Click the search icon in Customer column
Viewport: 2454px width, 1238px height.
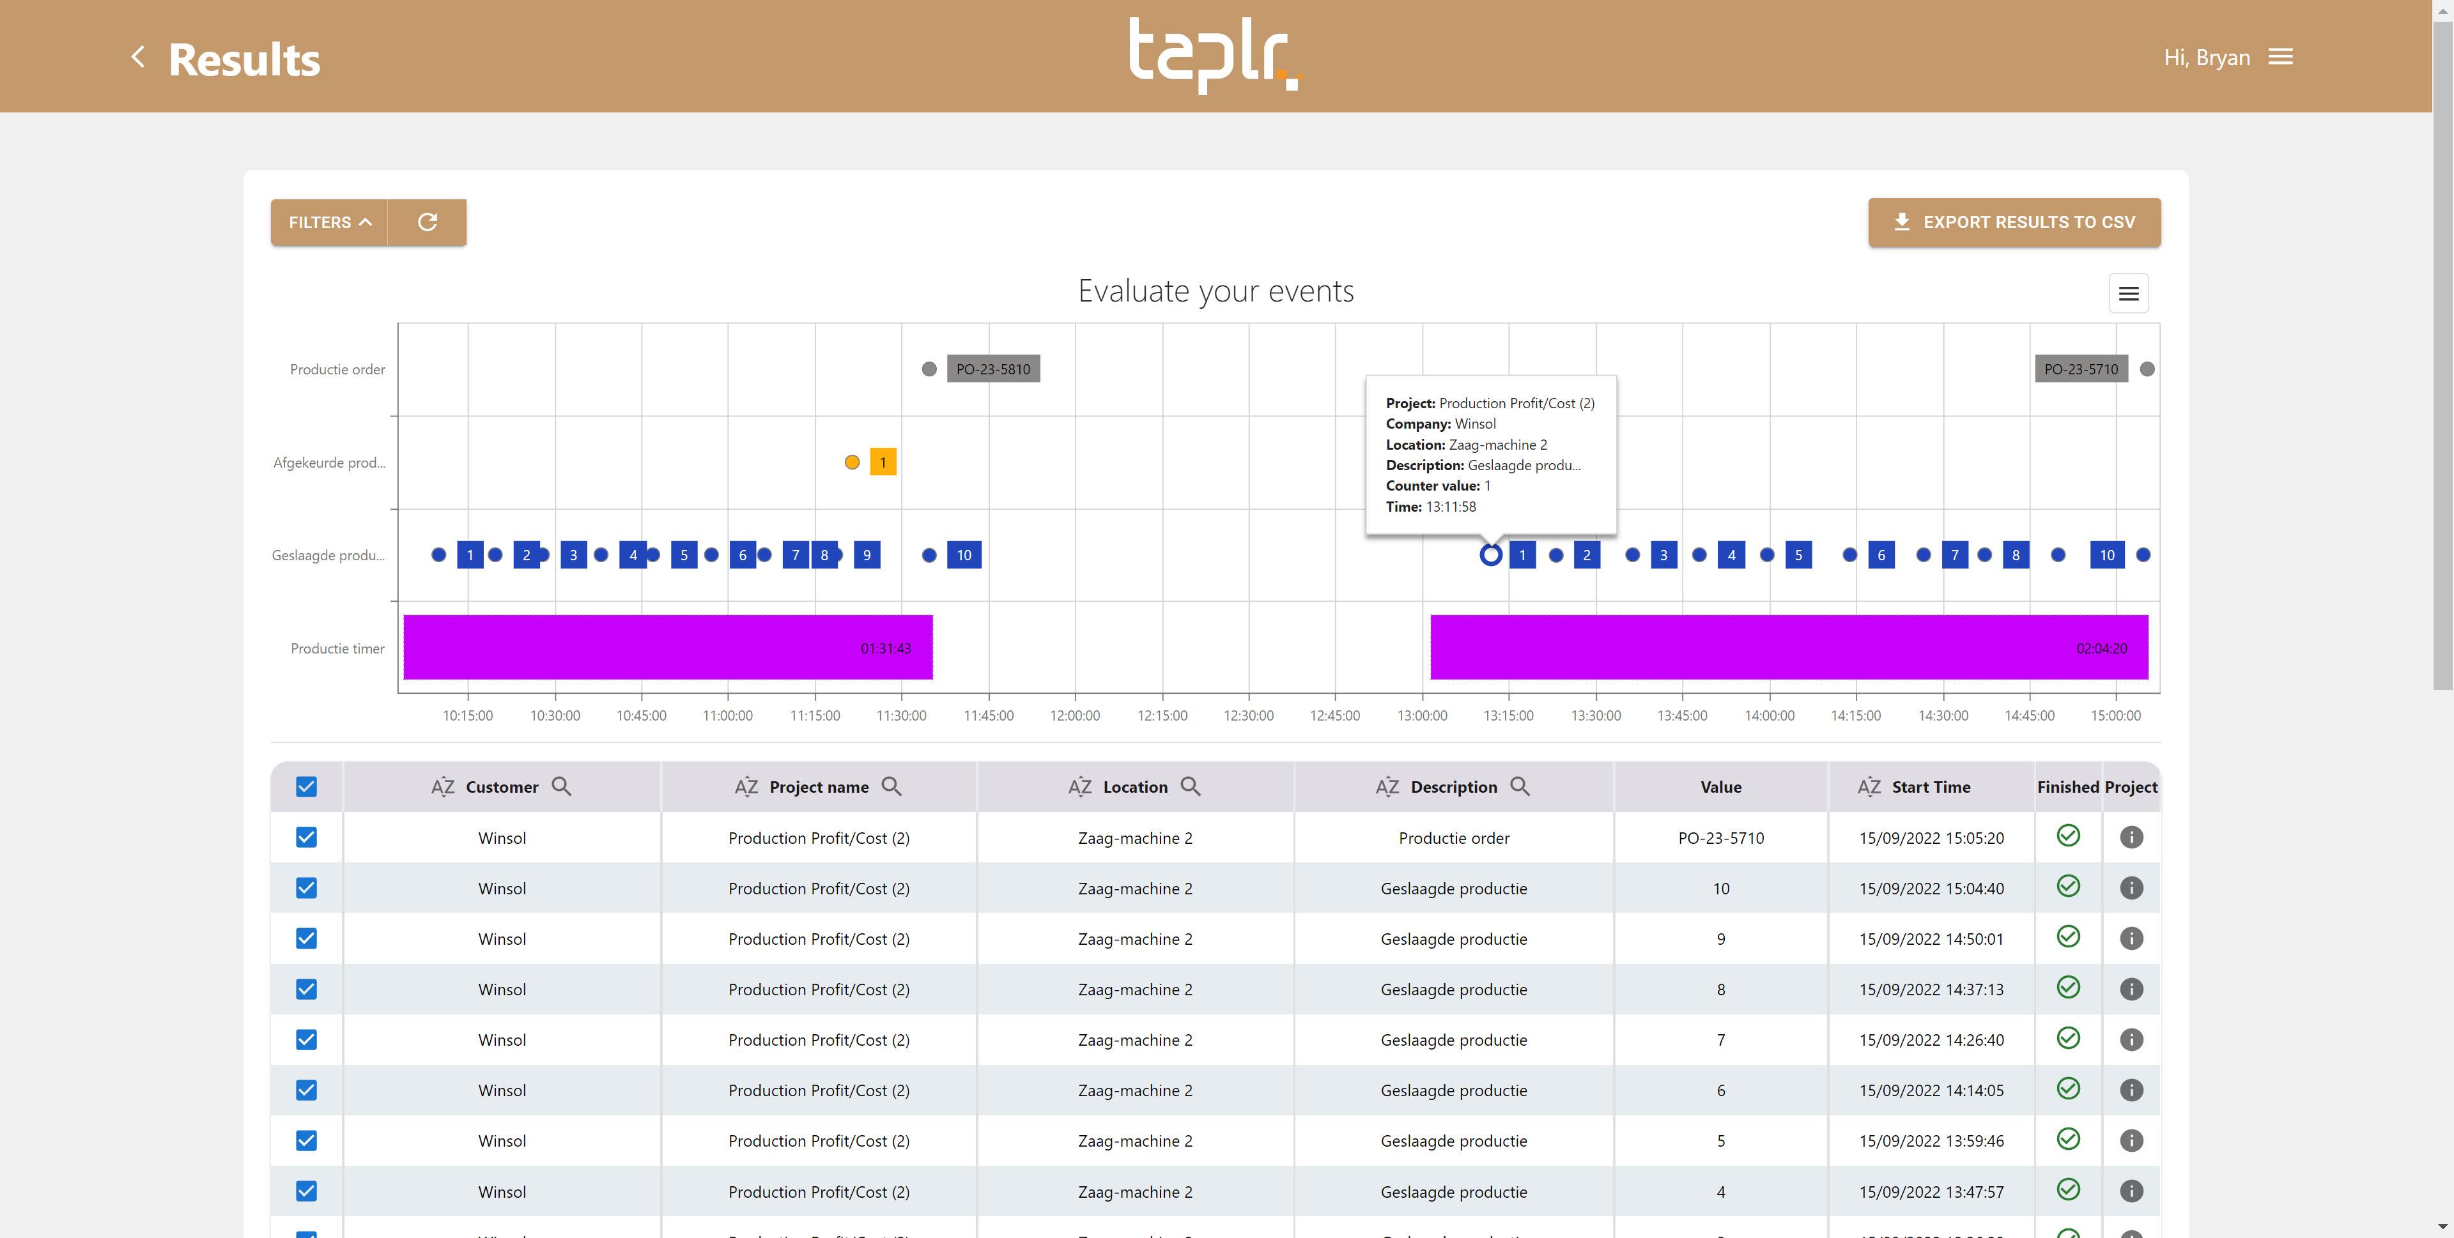562,786
